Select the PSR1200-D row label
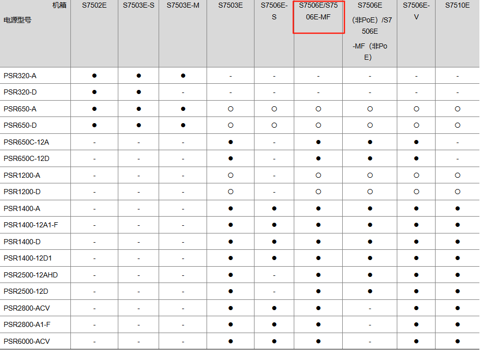This screenshot has width=484, height=352. click(22, 192)
